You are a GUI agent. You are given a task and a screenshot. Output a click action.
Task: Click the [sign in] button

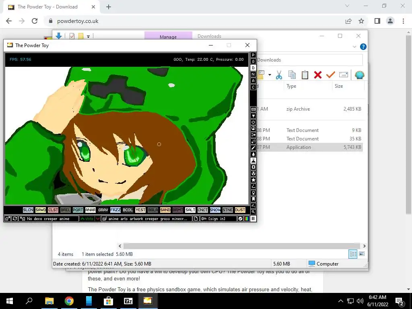point(218,218)
